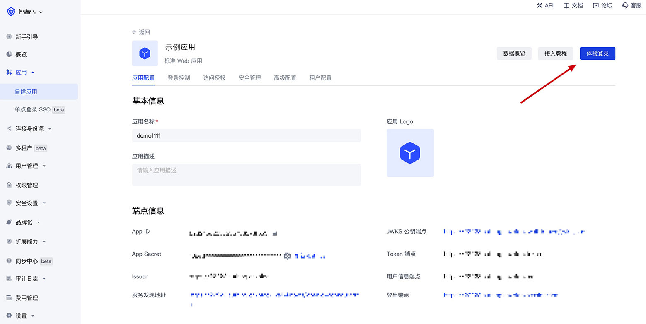The width and height of the screenshot is (646, 324).
Task: Click the 权限管理 lock icon
Action: tap(9, 185)
